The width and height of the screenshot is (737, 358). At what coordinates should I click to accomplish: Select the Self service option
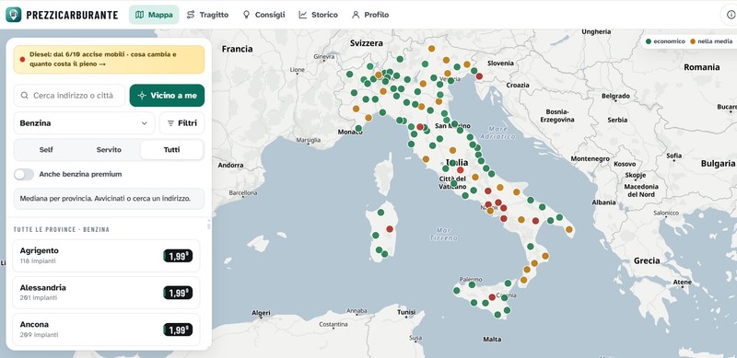[46, 150]
